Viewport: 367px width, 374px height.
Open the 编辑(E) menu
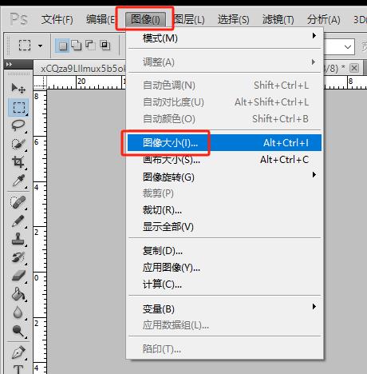[x=101, y=20]
